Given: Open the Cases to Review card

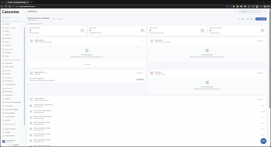Looking at the screenshot, I should pos(237,31).
